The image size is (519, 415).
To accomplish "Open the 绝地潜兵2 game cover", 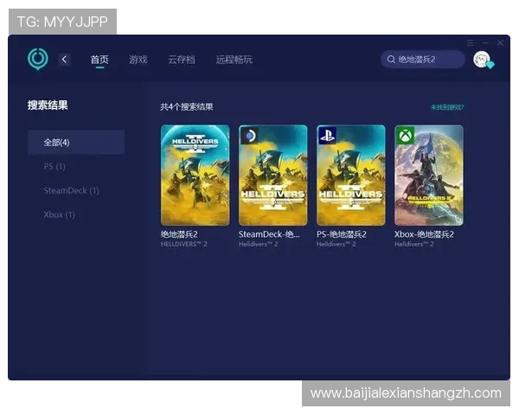I will pyautogui.click(x=195, y=175).
